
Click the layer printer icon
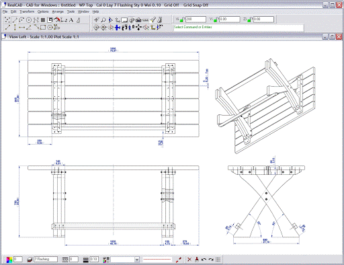[x=30, y=260]
